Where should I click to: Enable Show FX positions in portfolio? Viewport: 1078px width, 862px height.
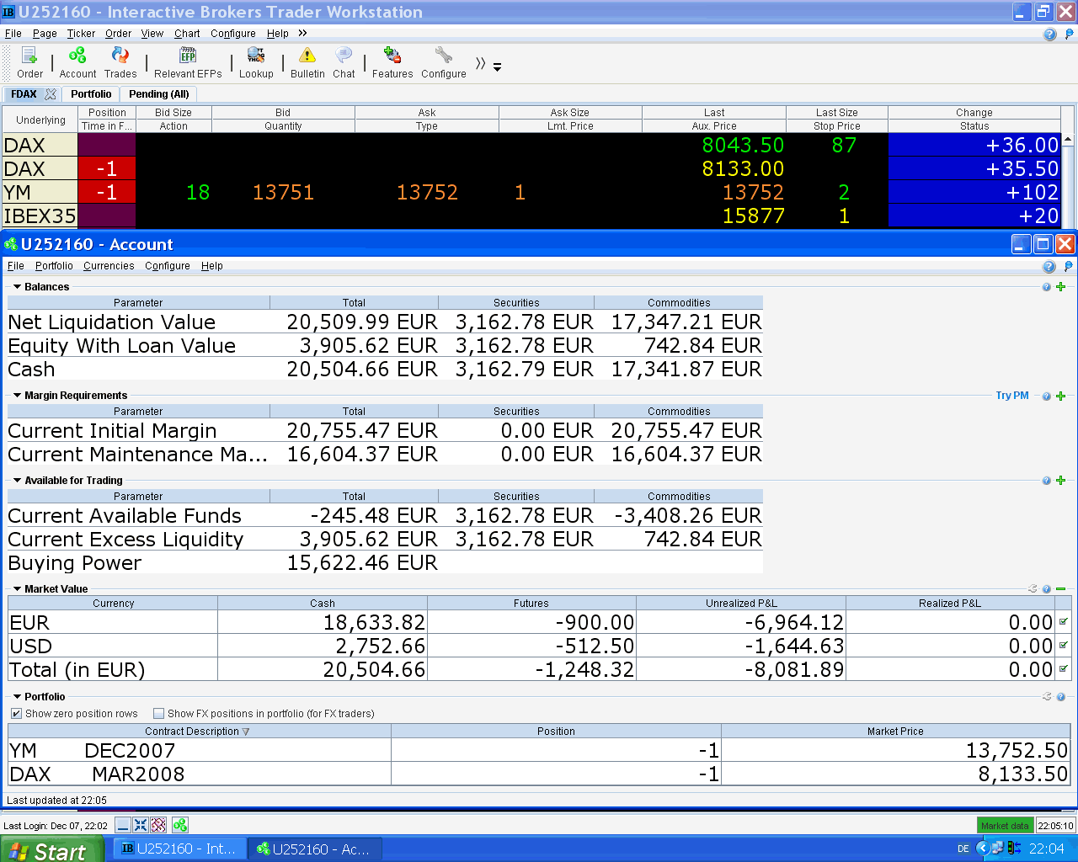point(158,714)
